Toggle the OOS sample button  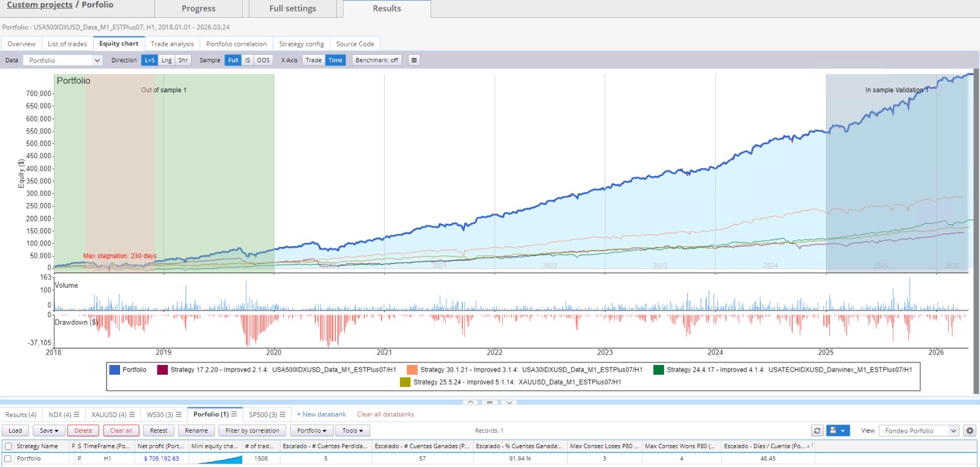263,60
